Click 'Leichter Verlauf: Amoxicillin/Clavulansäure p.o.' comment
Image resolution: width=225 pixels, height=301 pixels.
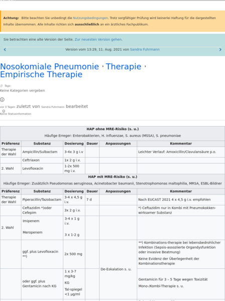177,152
